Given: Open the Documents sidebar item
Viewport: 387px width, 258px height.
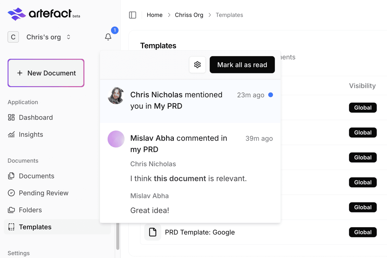Looking at the screenshot, I should coord(36,176).
